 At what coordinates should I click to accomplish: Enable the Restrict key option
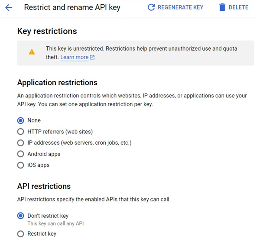[21, 234]
